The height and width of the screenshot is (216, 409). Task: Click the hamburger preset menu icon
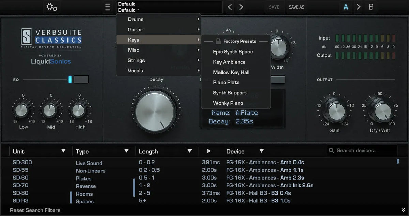[x=108, y=7]
